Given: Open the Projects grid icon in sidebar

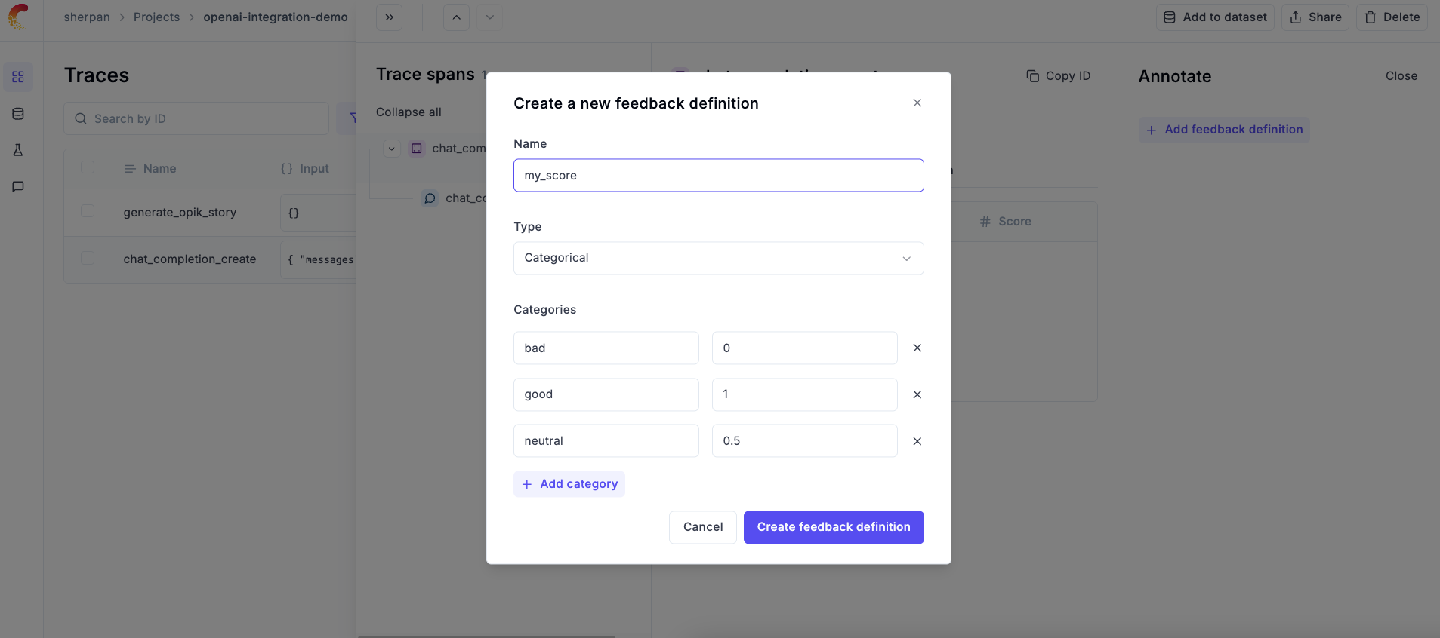Looking at the screenshot, I should [17, 76].
